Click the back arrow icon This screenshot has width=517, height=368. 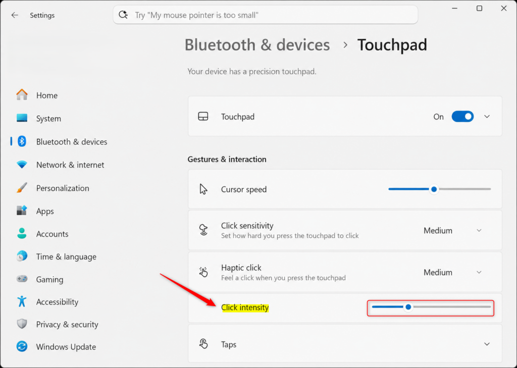click(15, 15)
